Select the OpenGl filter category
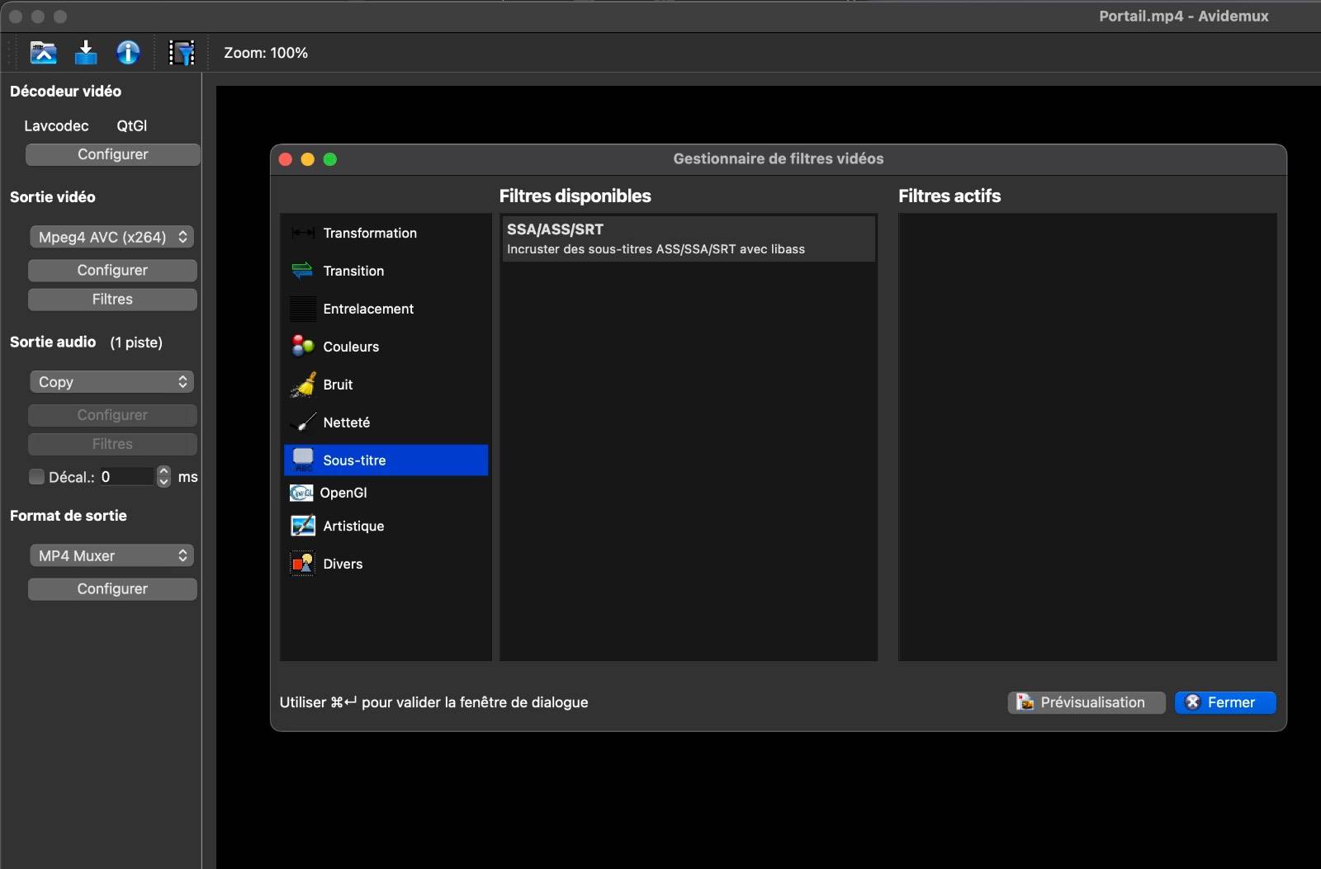The image size is (1321, 869). click(343, 493)
